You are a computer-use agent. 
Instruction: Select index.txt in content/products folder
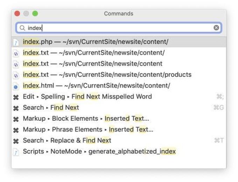pos(119,75)
